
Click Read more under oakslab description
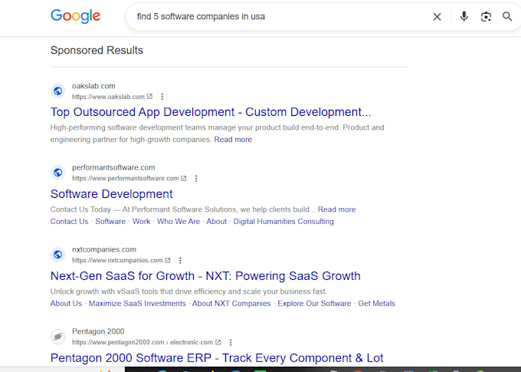pyautogui.click(x=233, y=140)
